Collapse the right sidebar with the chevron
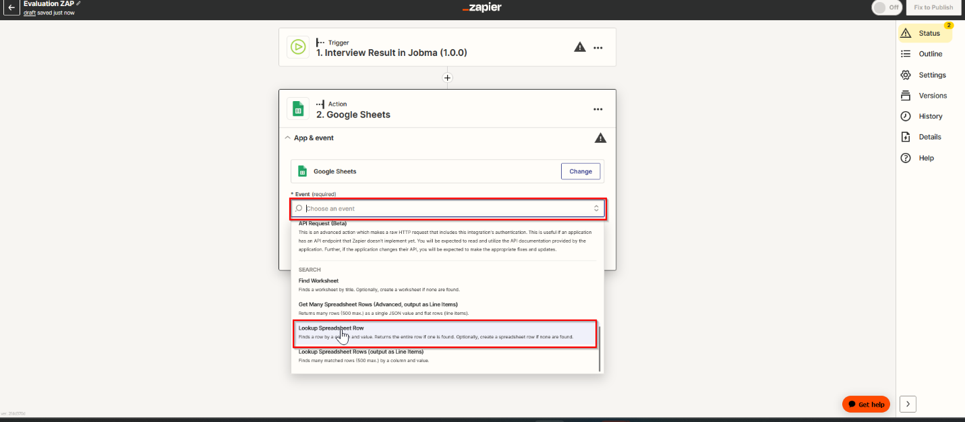Image resolution: width=965 pixels, height=422 pixels. point(908,404)
